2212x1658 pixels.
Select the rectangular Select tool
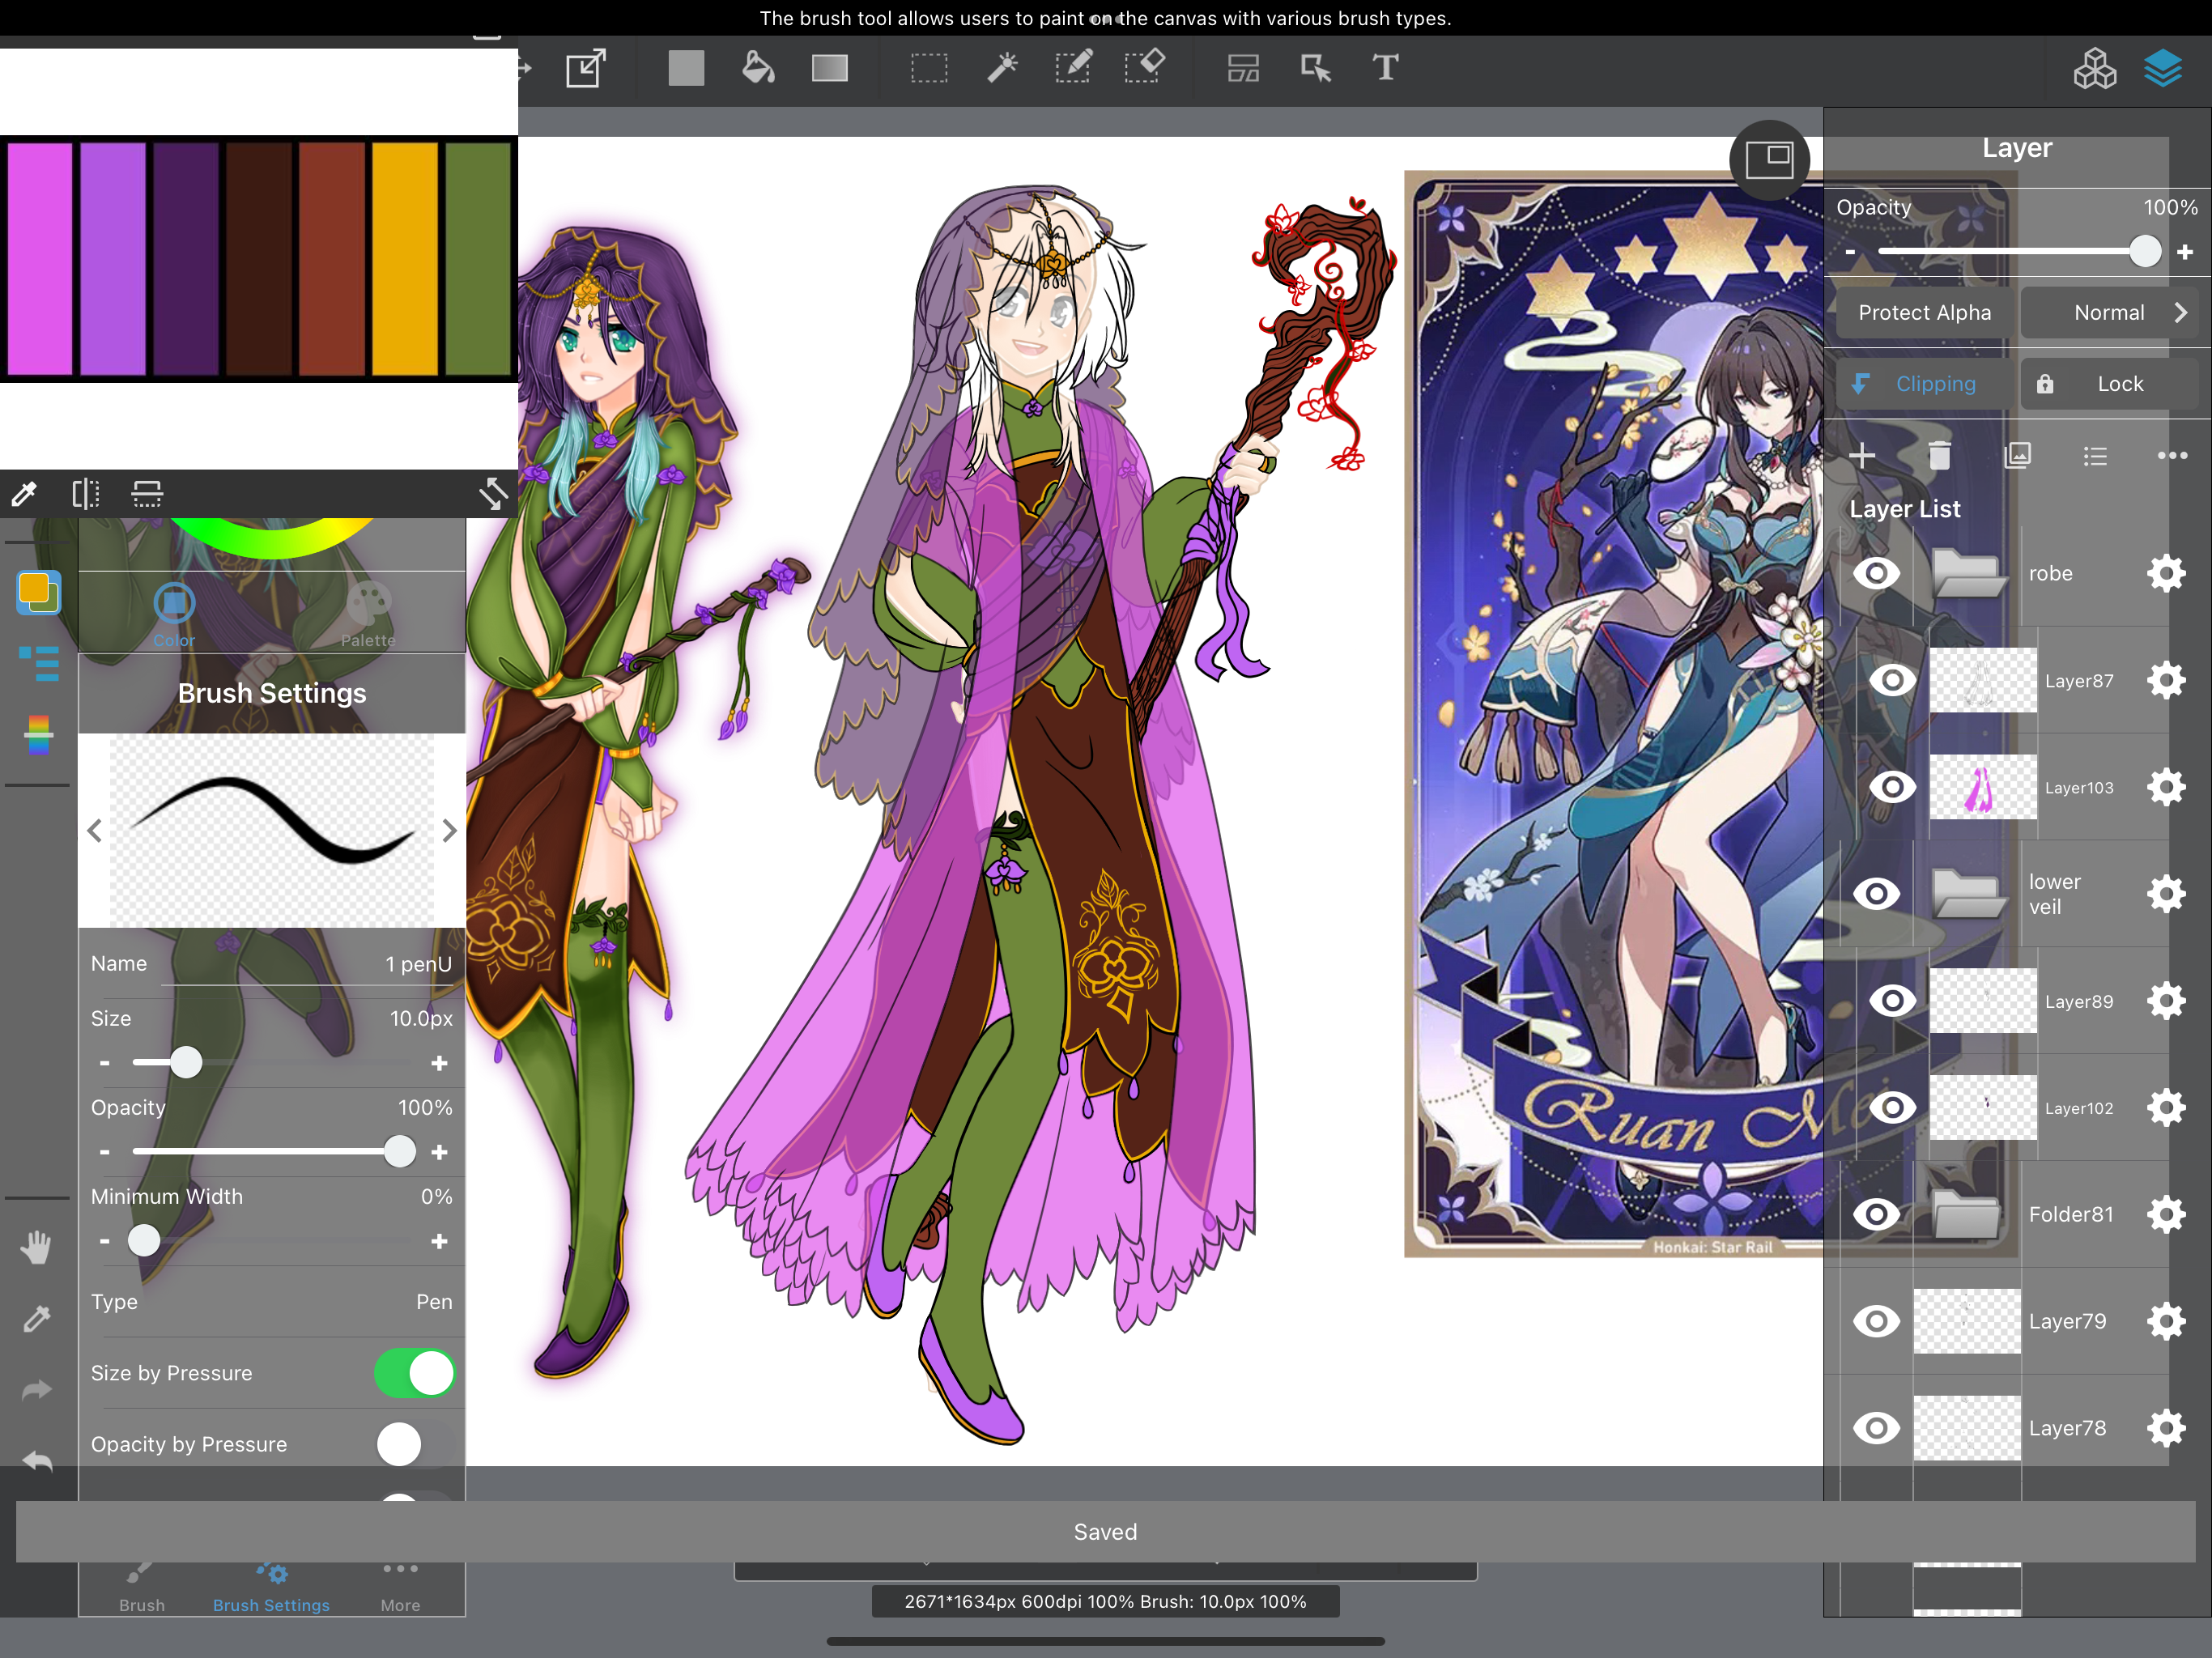coord(929,68)
